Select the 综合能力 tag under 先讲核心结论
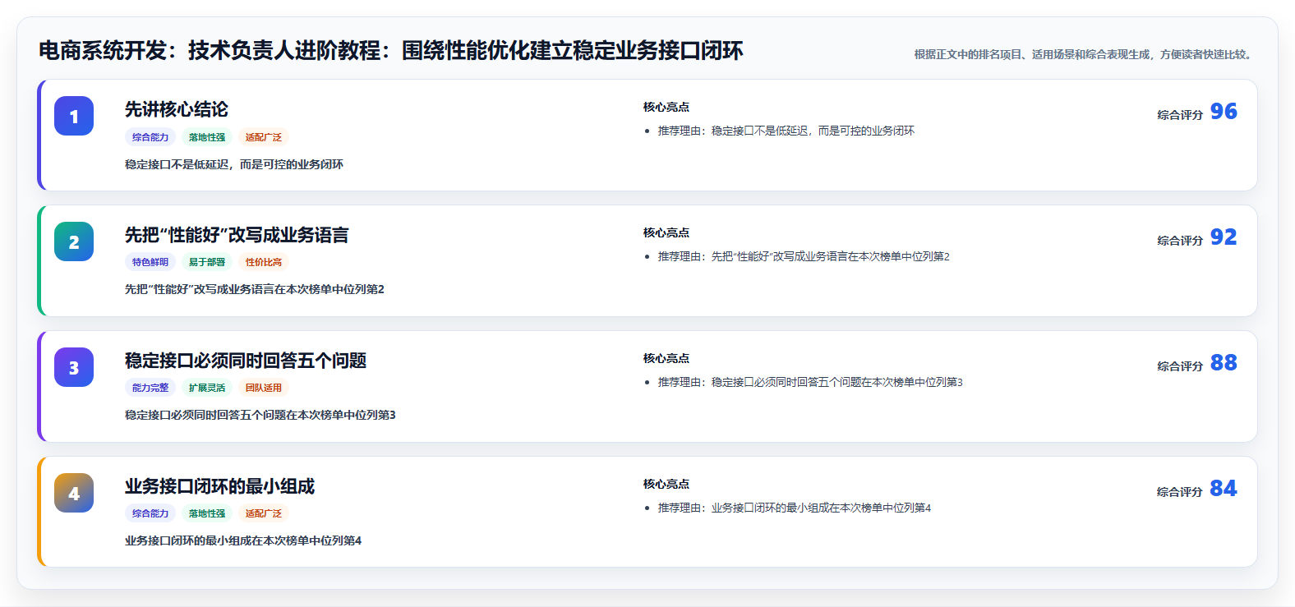 tap(150, 137)
